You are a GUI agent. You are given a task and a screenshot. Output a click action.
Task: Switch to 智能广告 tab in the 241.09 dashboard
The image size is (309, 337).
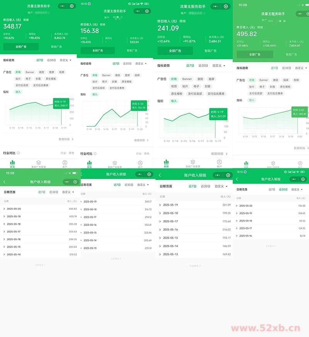(210, 51)
